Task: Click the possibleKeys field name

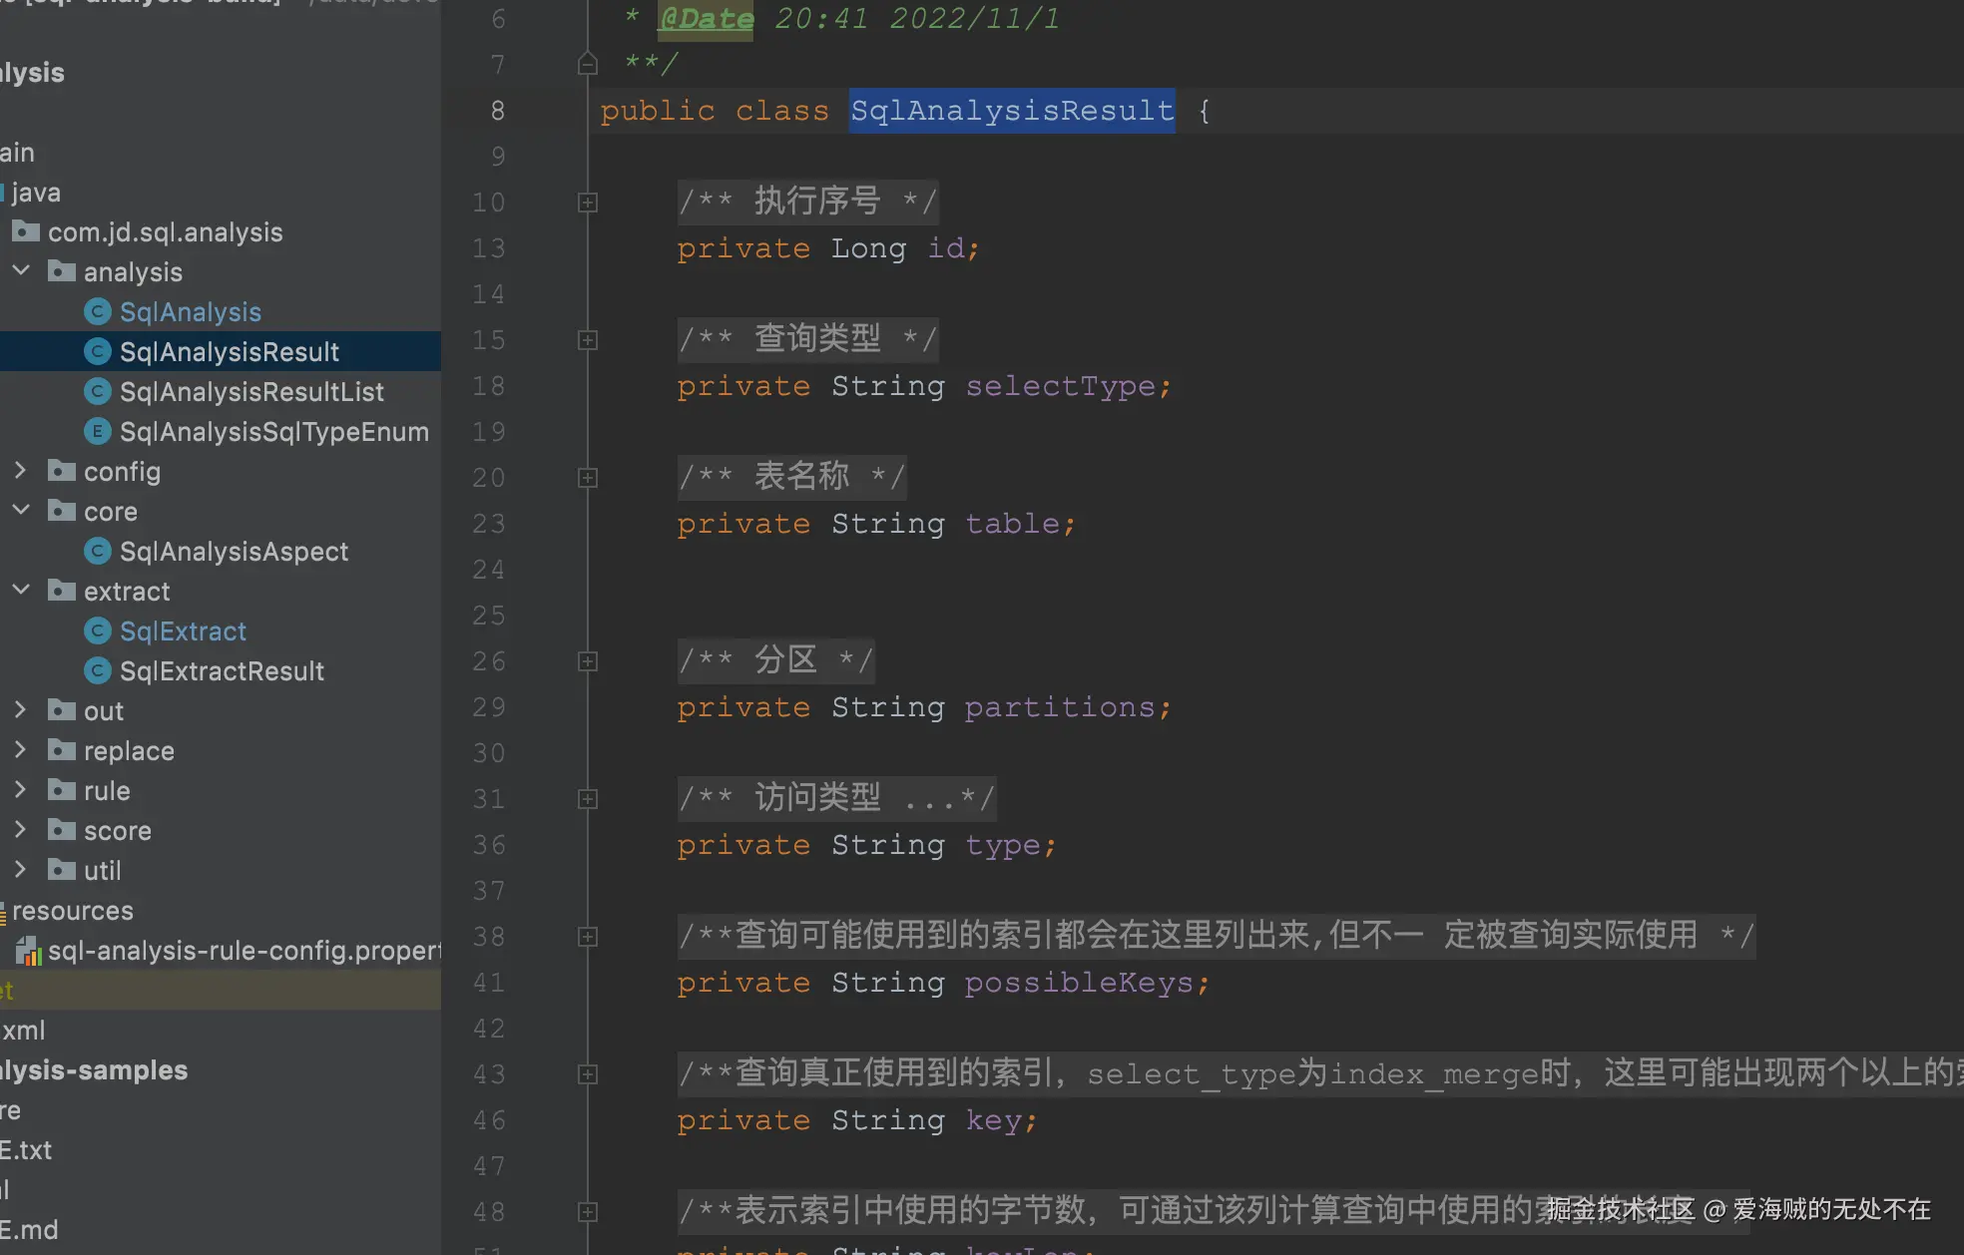Action: tap(1079, 983)
